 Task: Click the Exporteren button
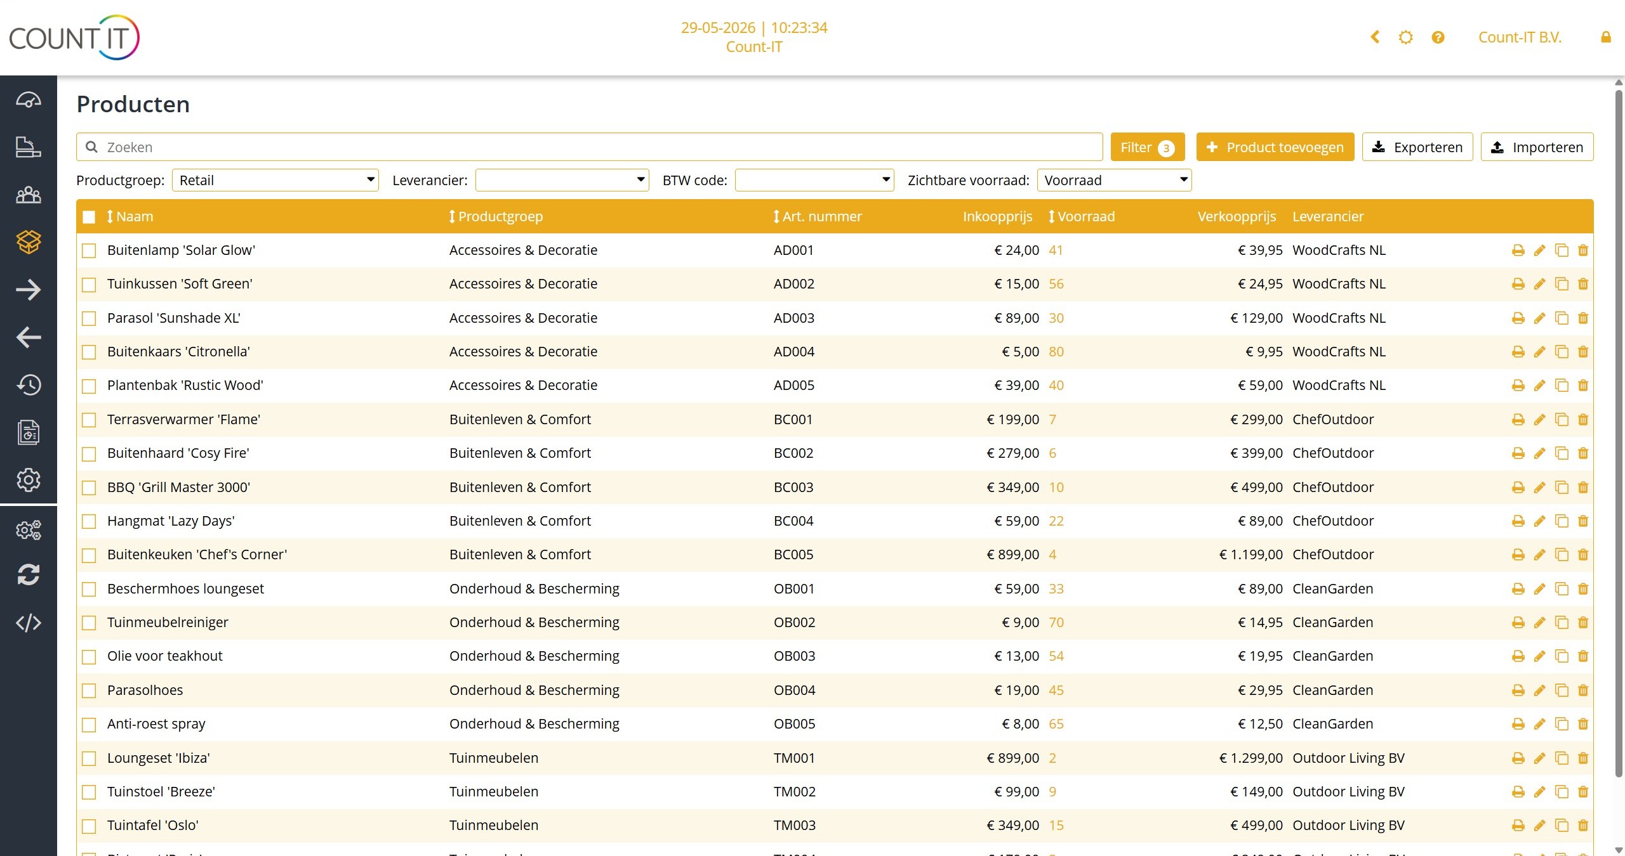tap(1417, 147)
